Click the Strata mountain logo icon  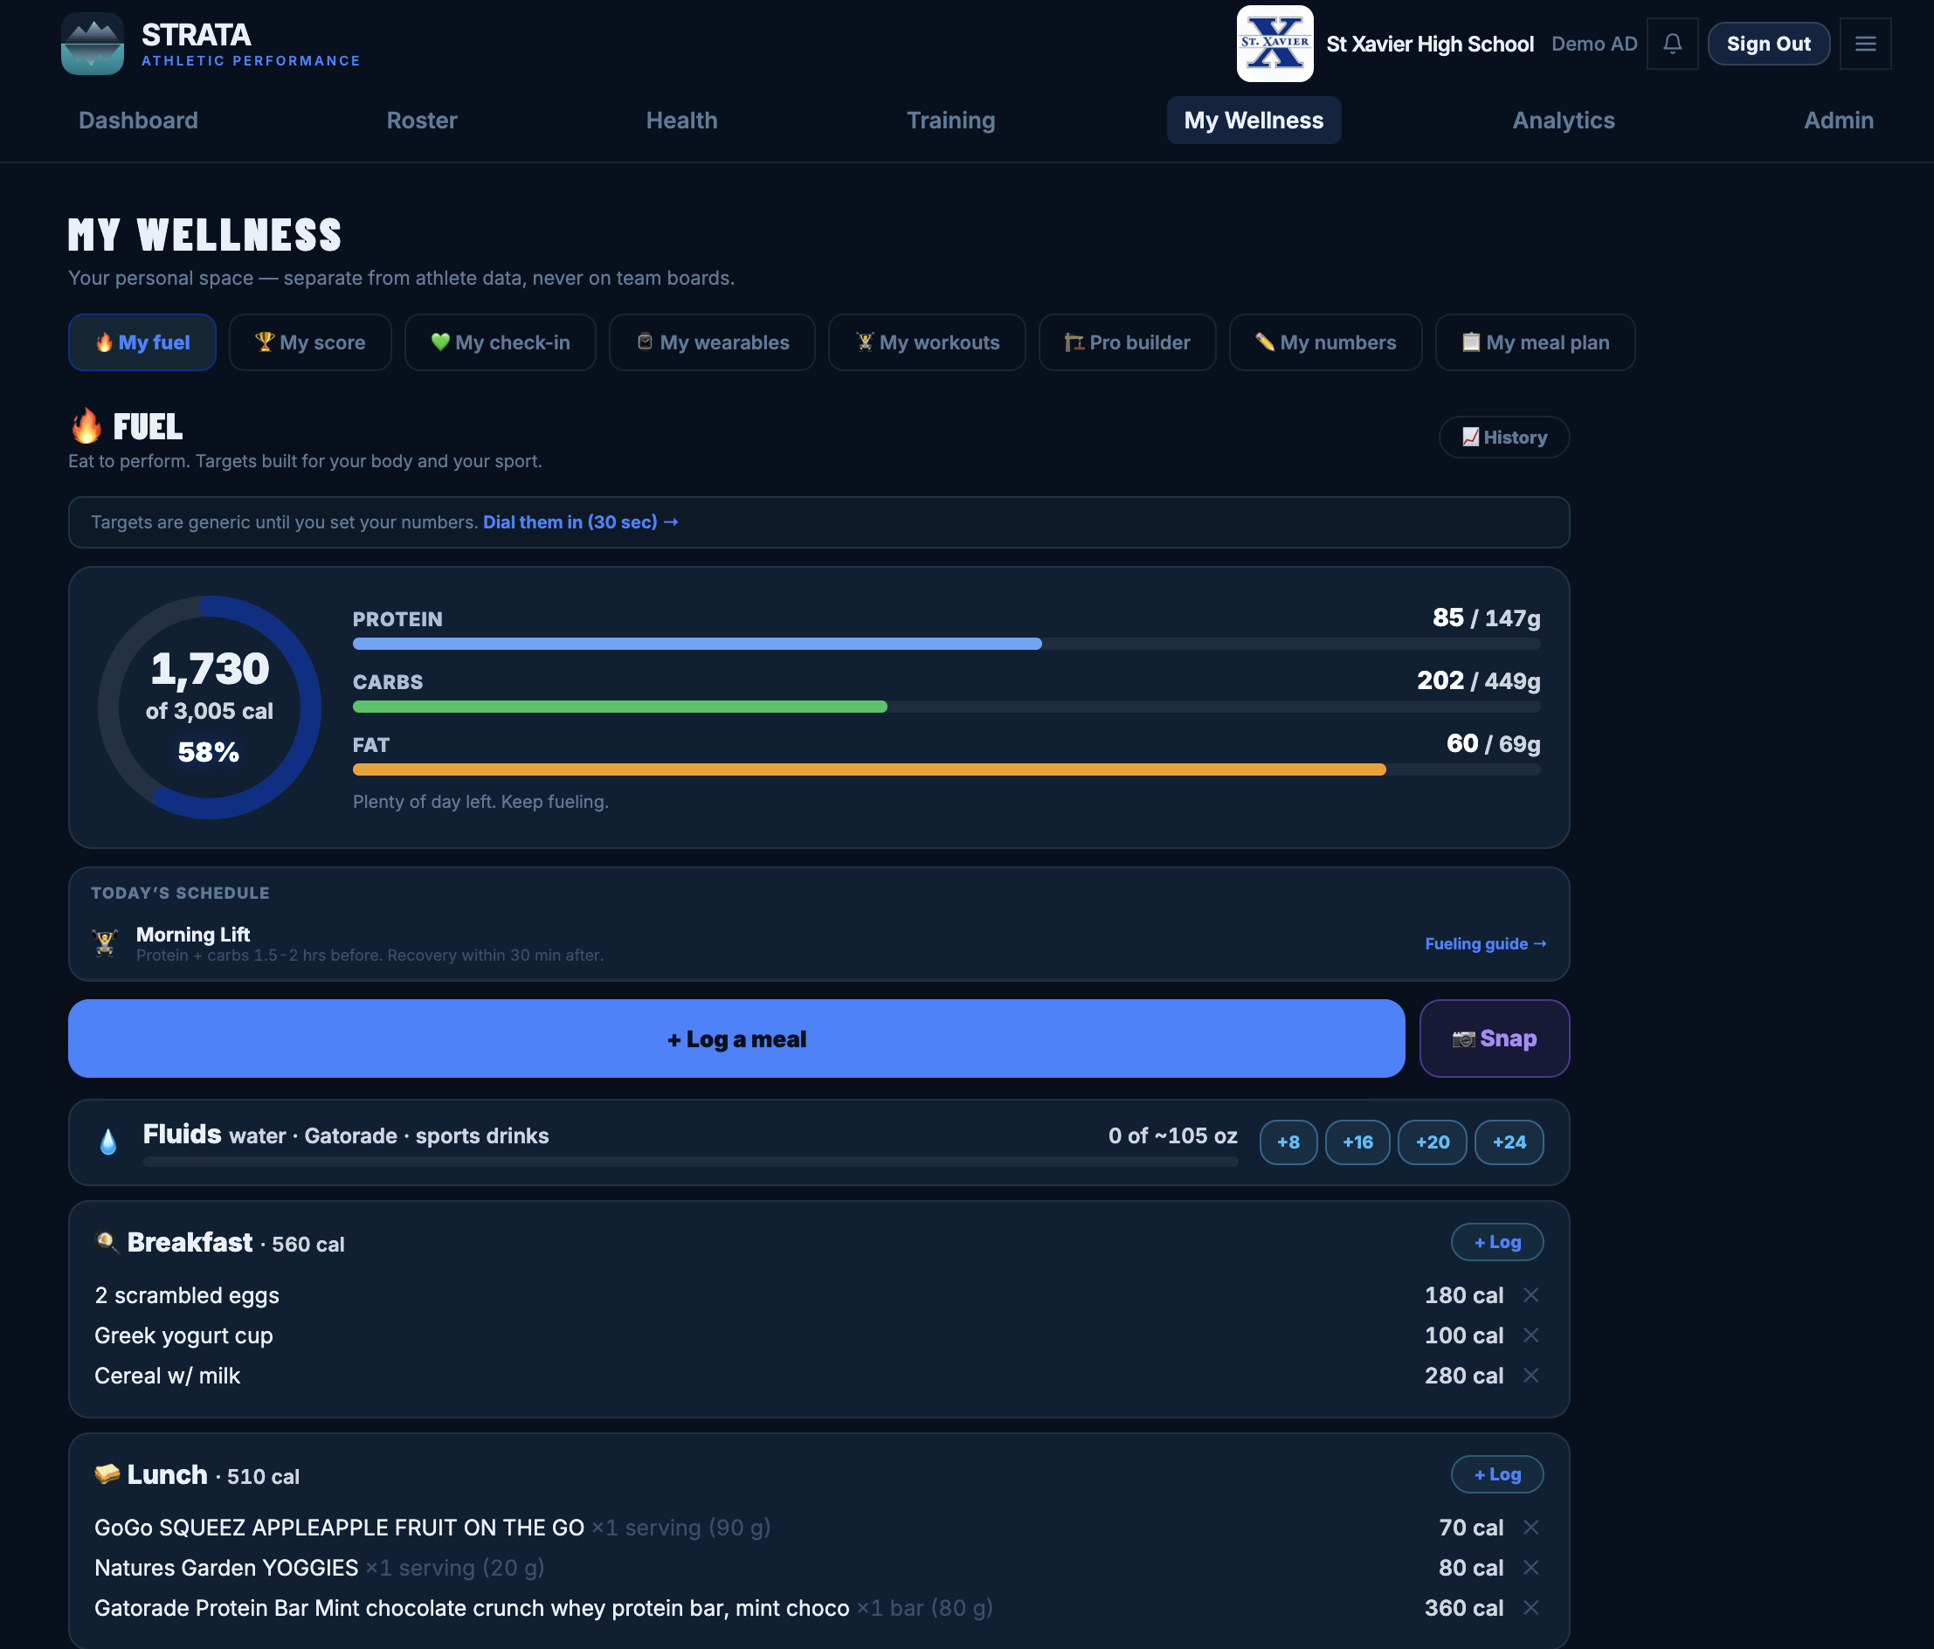93,44
